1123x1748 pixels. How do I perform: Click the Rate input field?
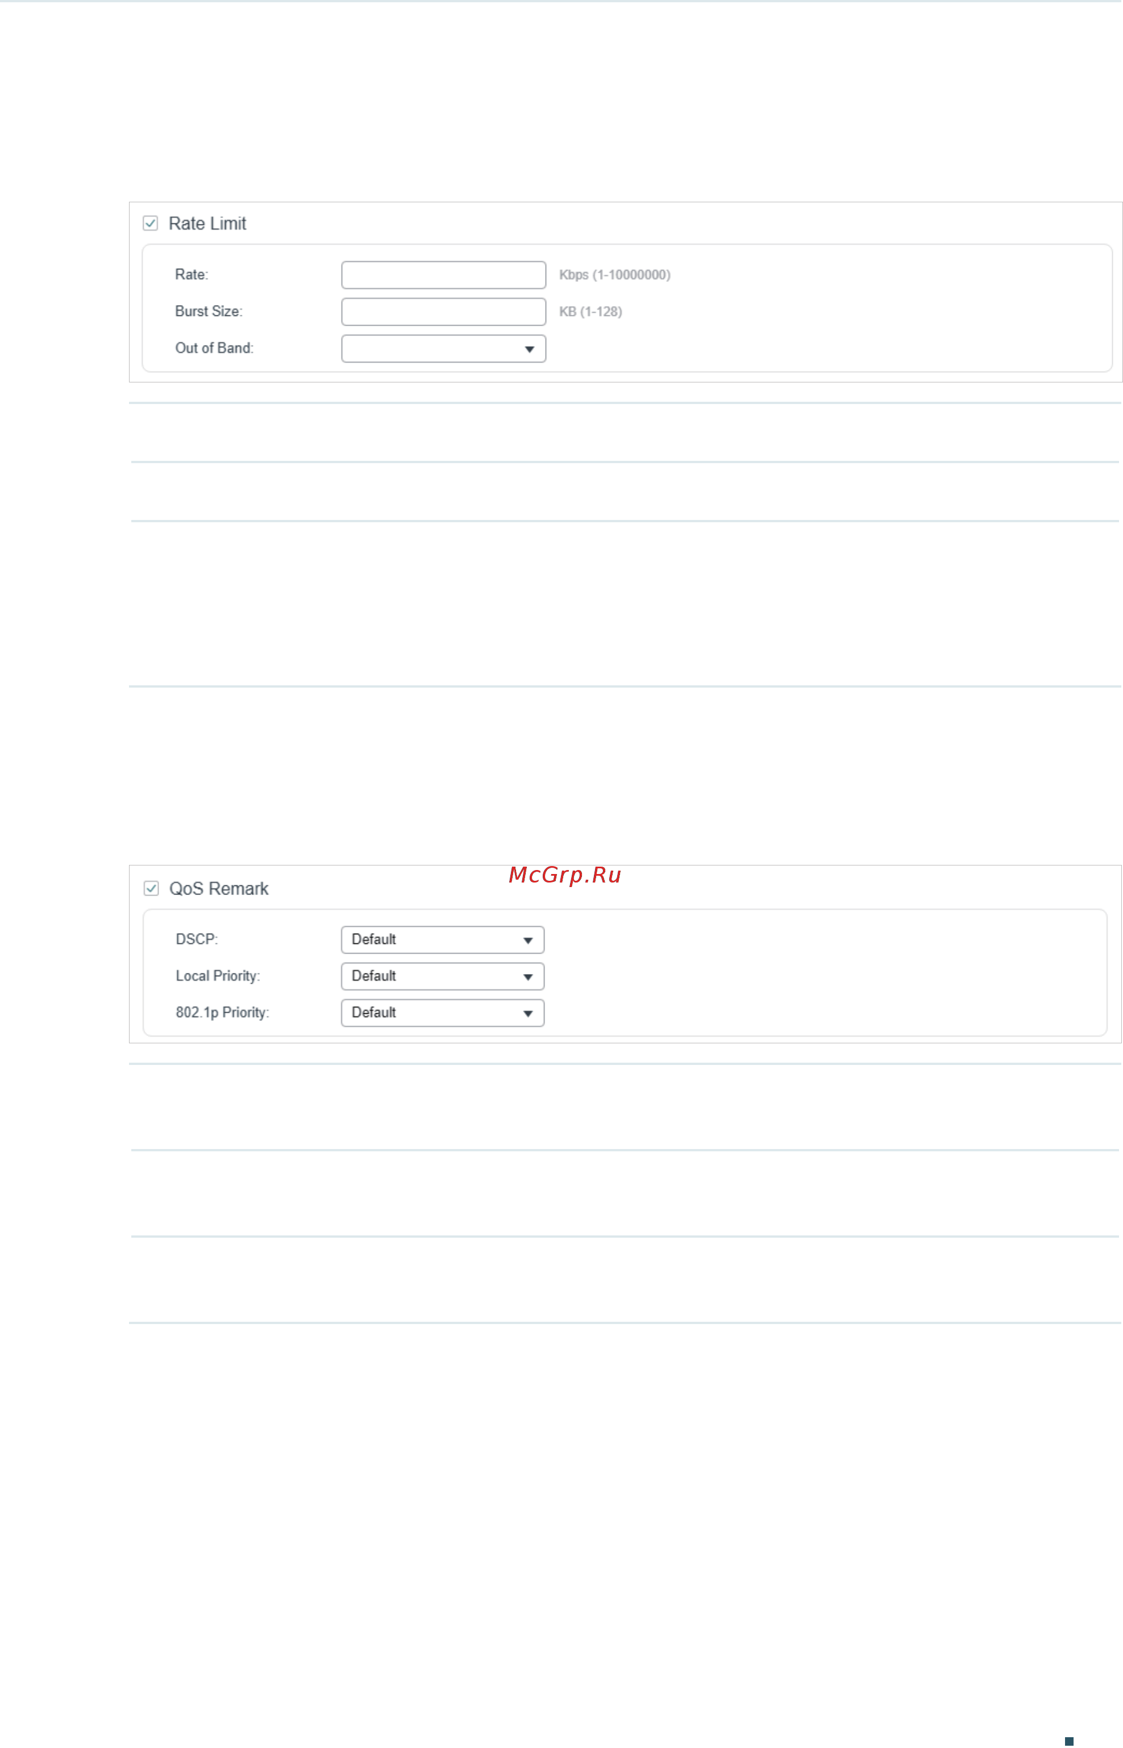[443, 275]
